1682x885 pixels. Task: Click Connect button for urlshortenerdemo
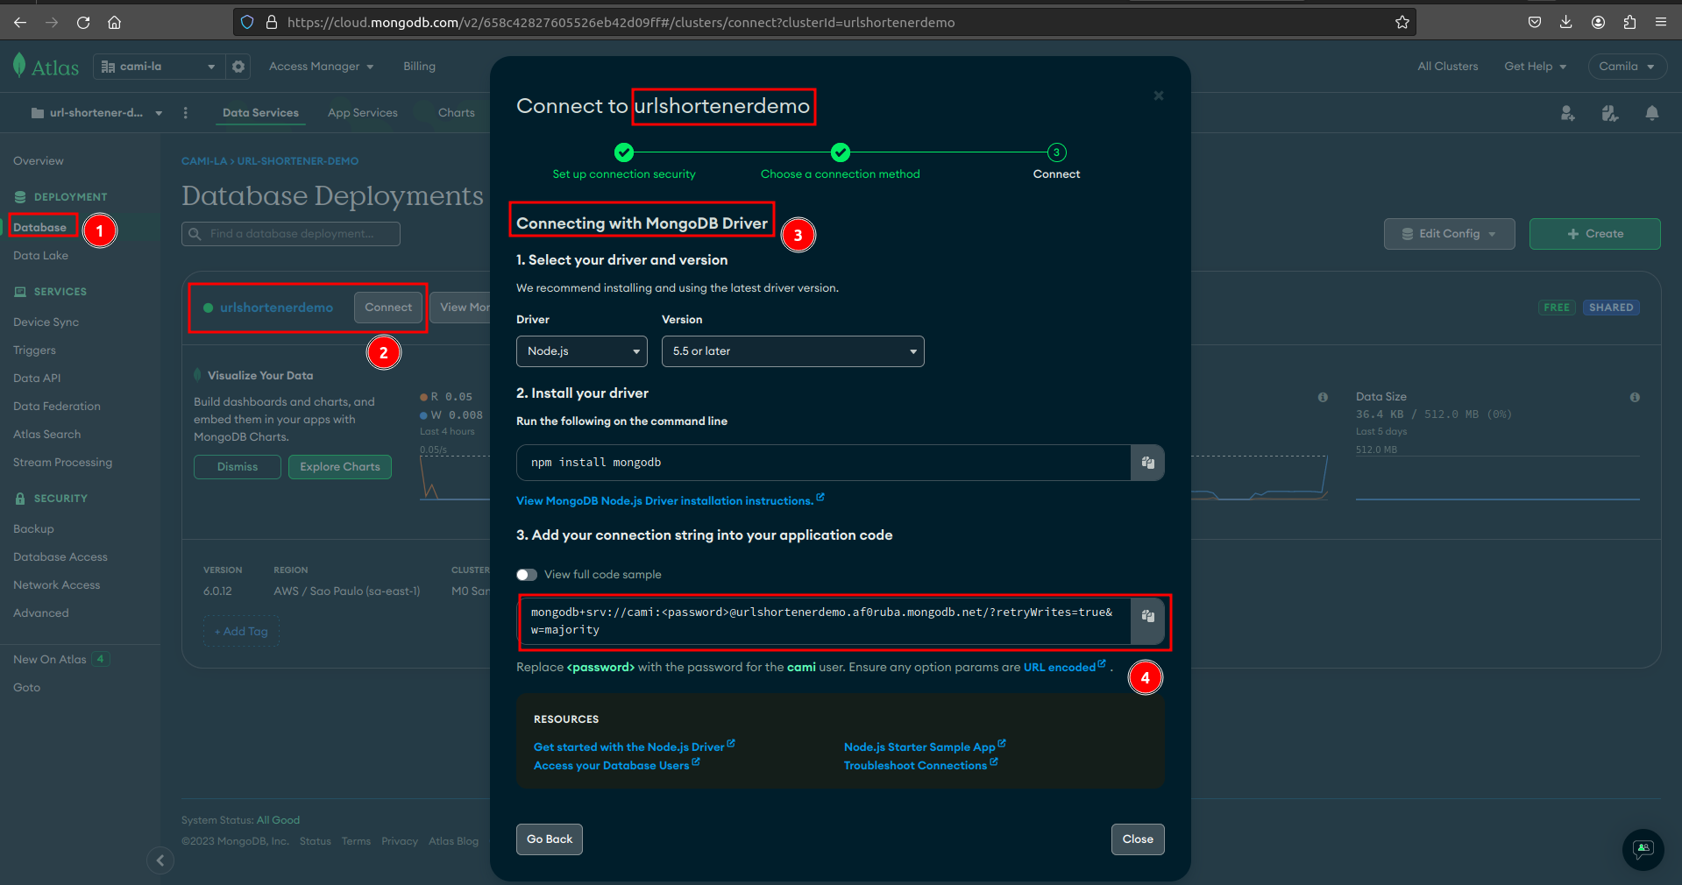[x=388, y=308]
